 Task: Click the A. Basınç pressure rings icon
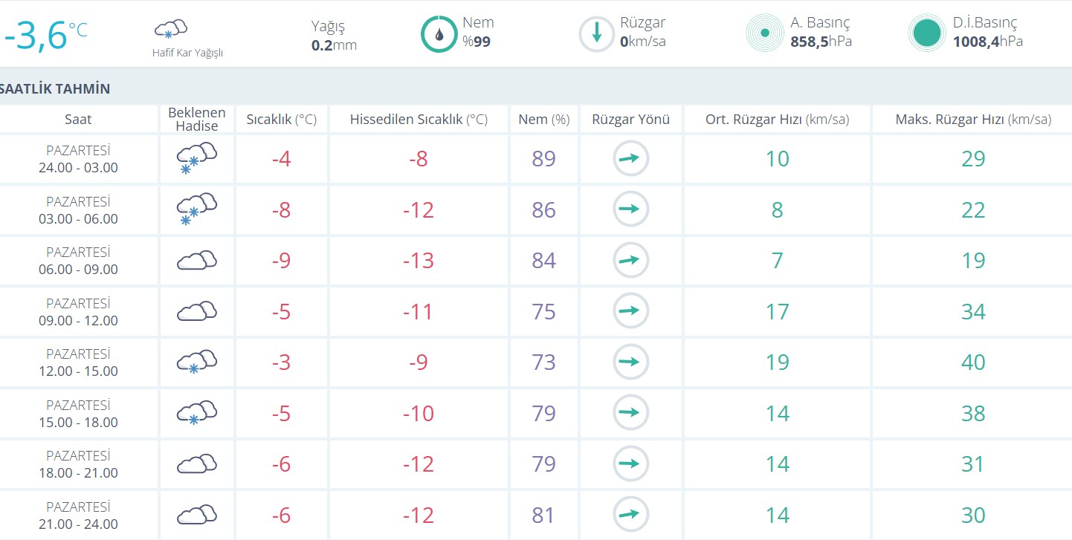click(764, 33)
